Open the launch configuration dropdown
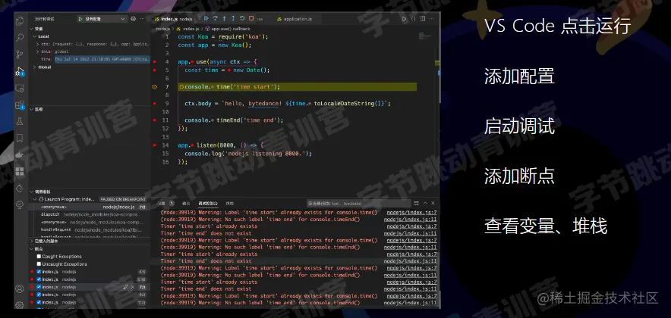The image size is (671, 318). (106, 19)
